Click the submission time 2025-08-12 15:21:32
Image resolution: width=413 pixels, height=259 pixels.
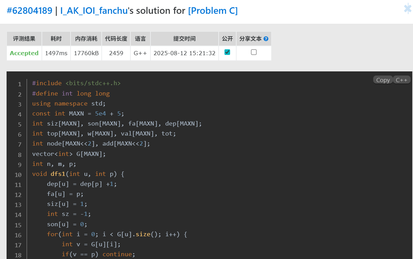[184, 53]
